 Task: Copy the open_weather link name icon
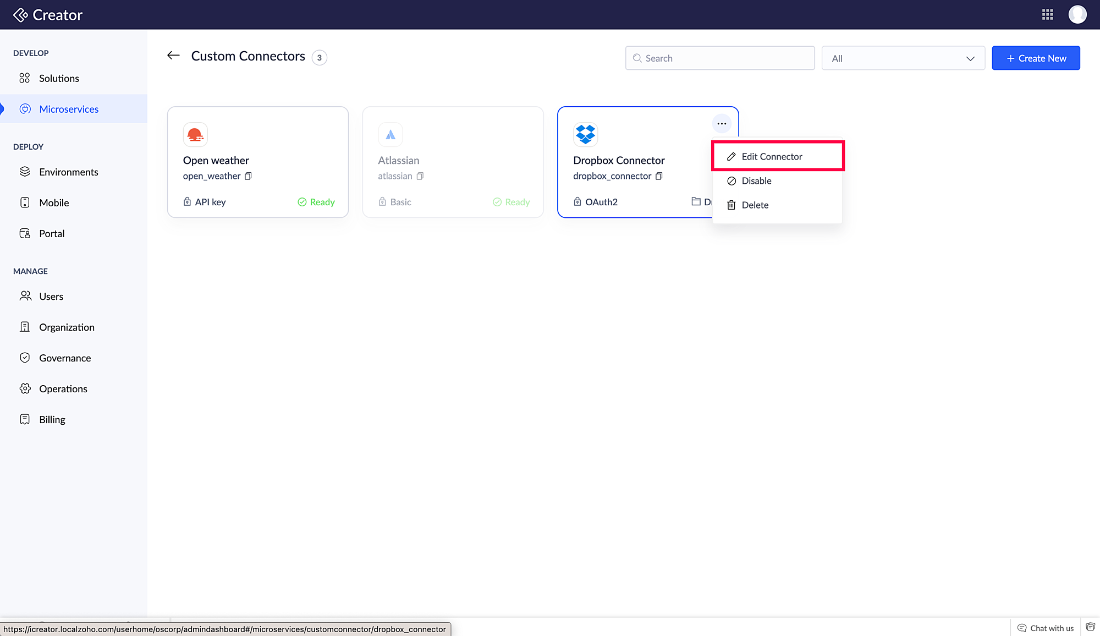248,176
